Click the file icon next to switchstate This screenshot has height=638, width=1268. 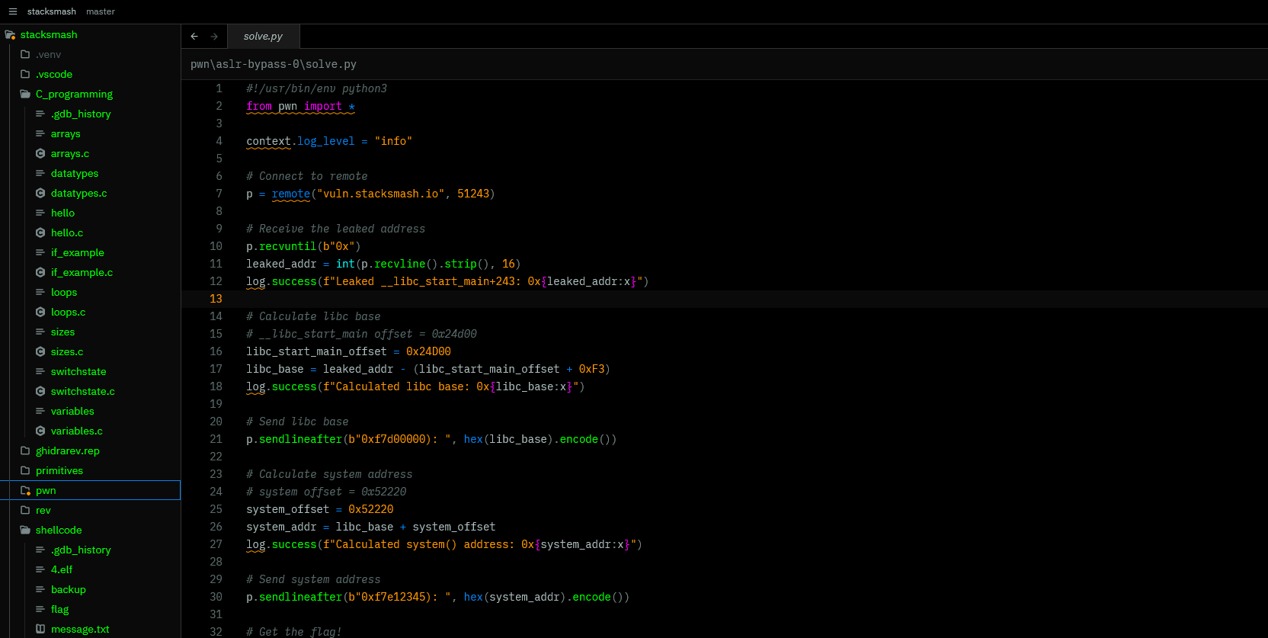(40, 371)
